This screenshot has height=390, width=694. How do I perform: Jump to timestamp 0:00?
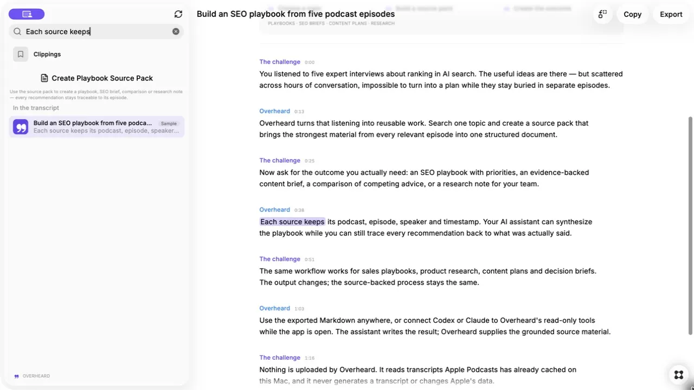click(x=310, y=62)
